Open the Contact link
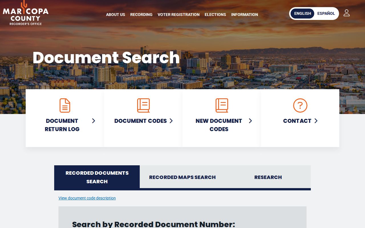 point(297,121)
